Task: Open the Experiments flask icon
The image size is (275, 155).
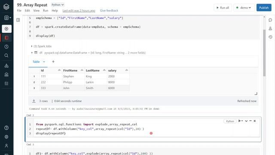Action: [270, 28]
